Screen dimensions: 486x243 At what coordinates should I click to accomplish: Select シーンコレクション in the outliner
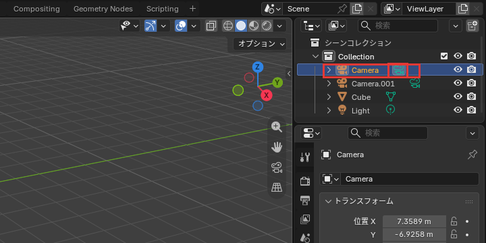358,43
